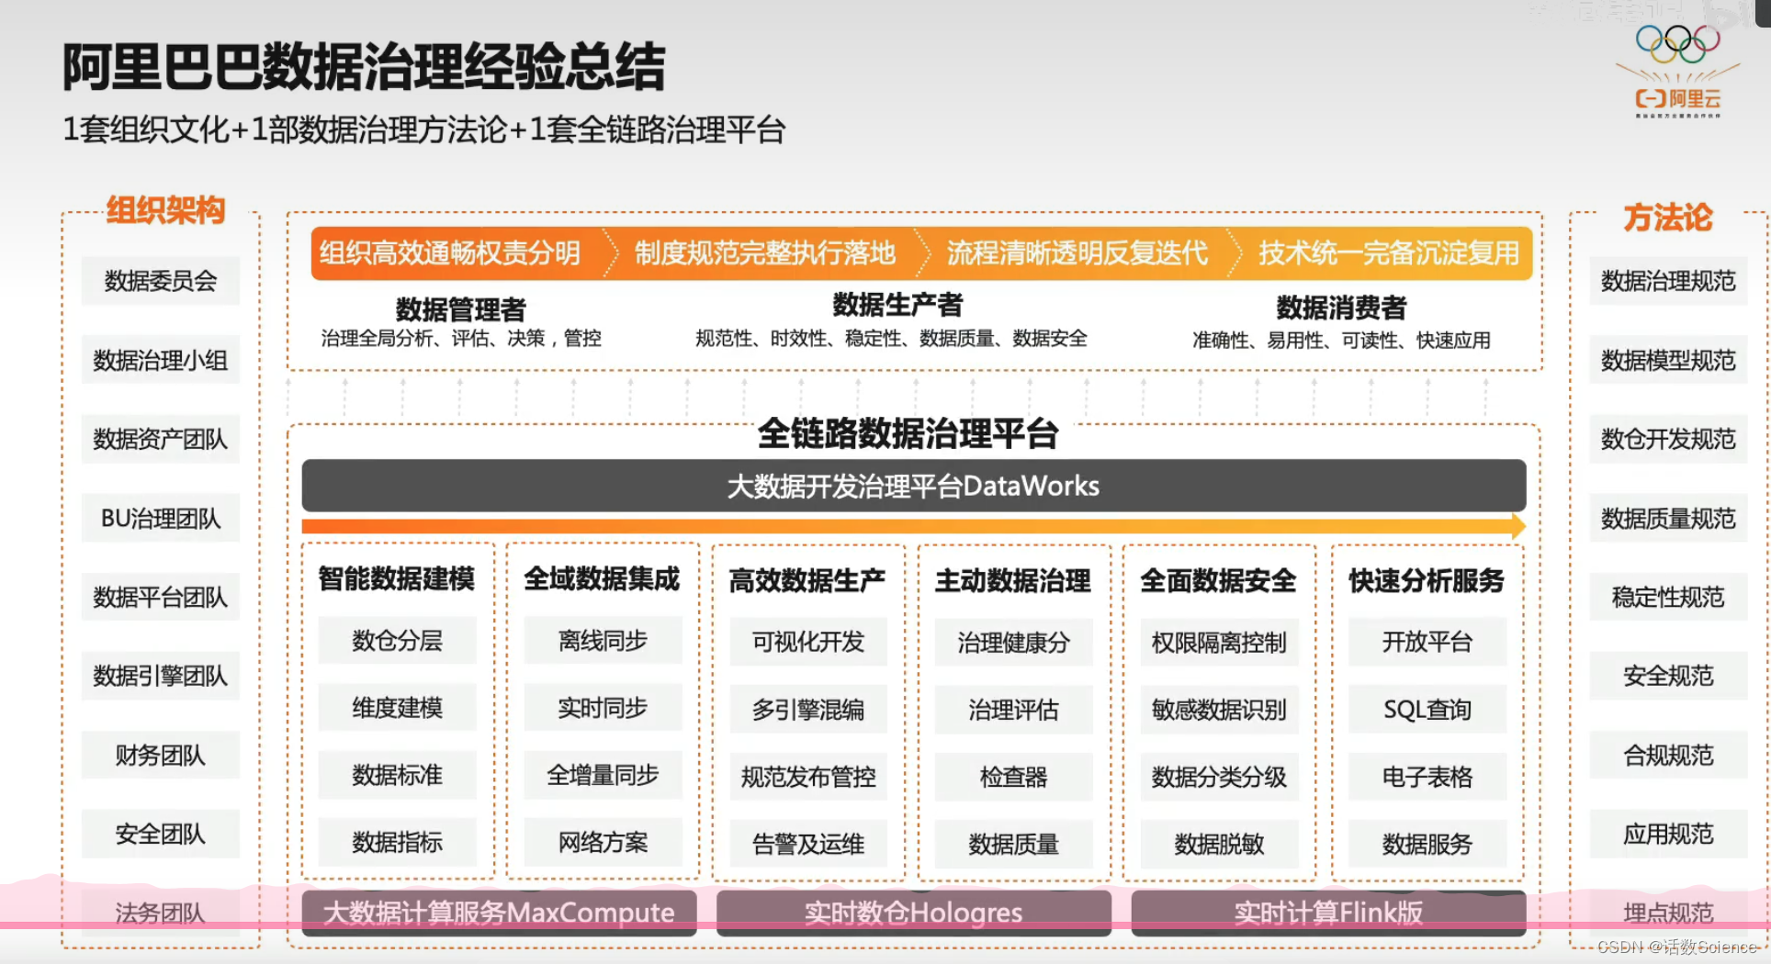1771x964 pixels.
Task: Select 合规规范 box
Action: pos(1668,756)
